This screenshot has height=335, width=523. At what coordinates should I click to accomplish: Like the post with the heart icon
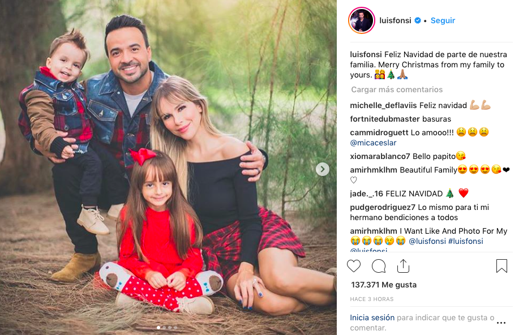click(354, 266)
